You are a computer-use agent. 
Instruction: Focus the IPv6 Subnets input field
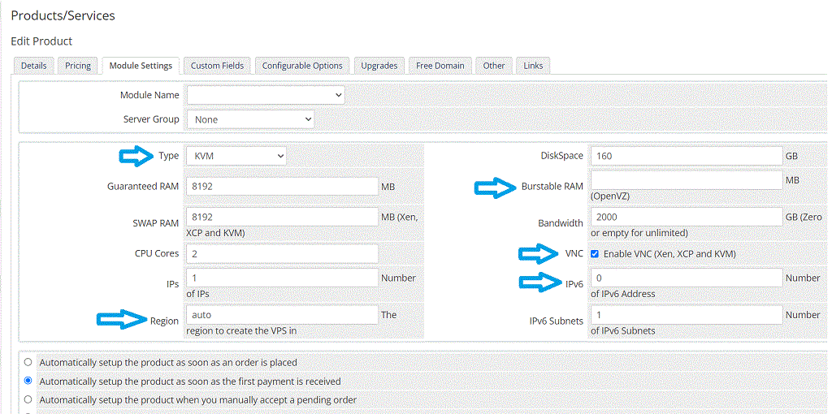(x=687, y=315)
